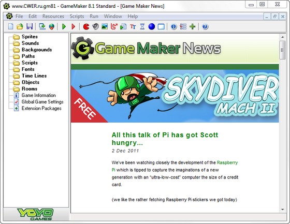290x224 pixels.
Task: Click the YoYo Games logo
Action: click(x=35, y=214)
